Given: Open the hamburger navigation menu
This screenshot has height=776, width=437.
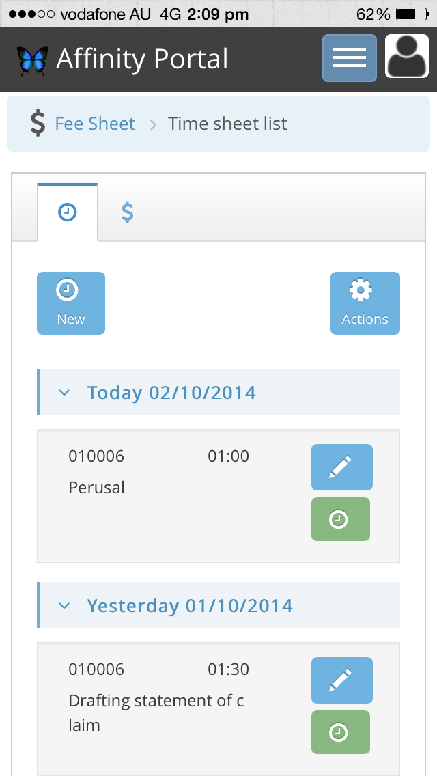Looking at the screenshot, I should (x=349, y=58).
